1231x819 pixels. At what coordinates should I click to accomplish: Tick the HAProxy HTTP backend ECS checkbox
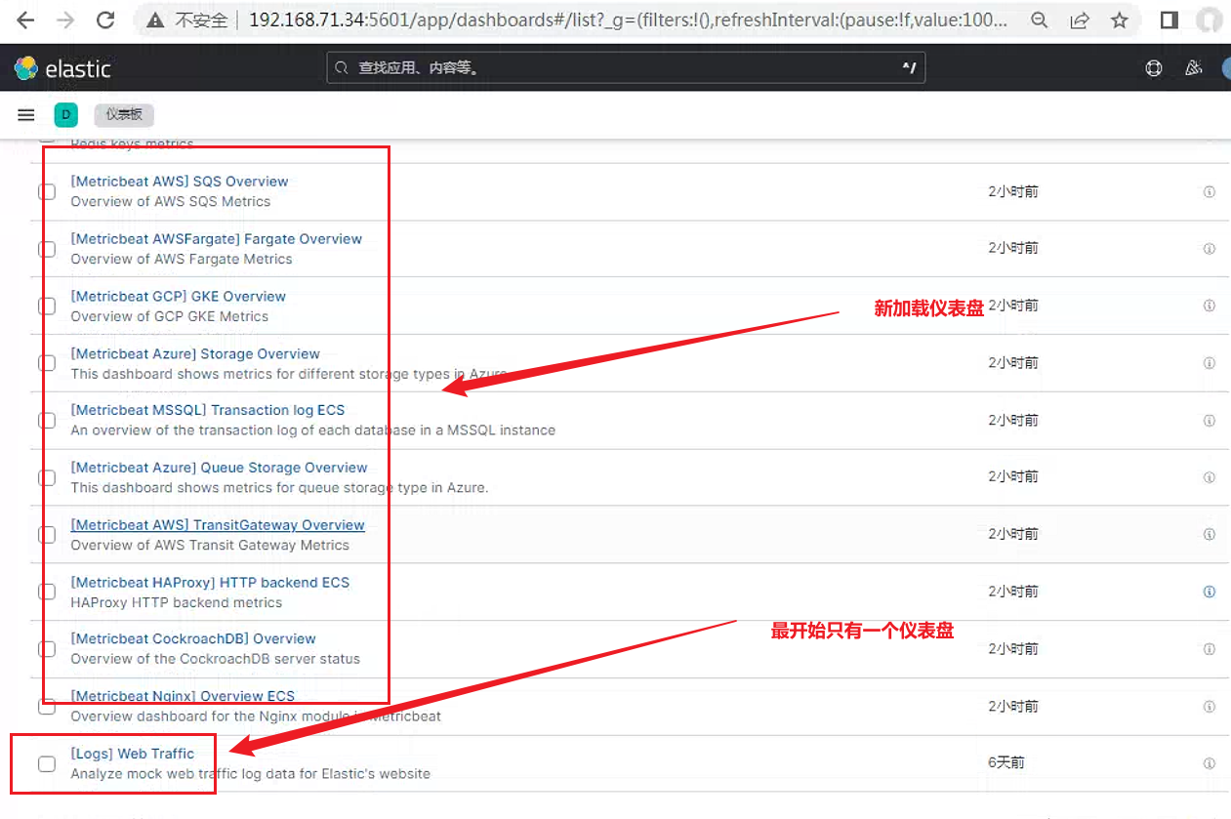coord(47,592)
